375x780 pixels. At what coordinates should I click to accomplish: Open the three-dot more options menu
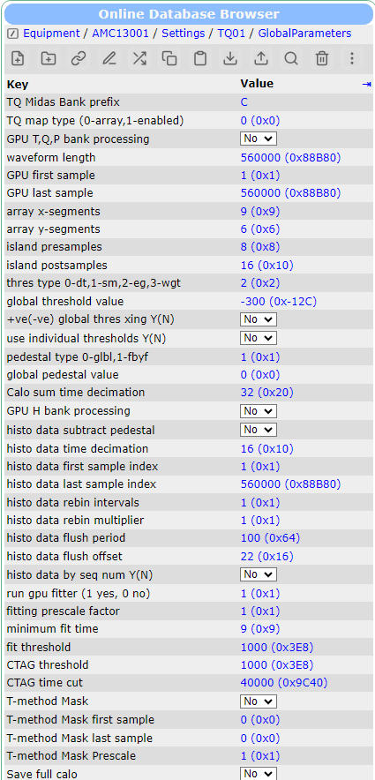(x=352, y=58)
